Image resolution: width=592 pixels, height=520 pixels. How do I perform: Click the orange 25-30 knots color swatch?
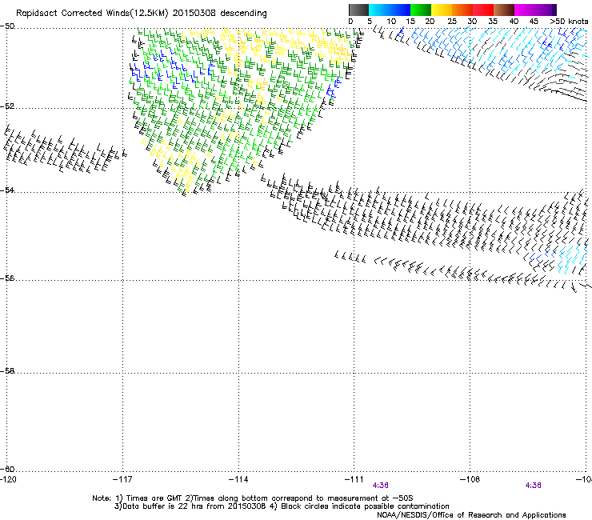(462, 10)
